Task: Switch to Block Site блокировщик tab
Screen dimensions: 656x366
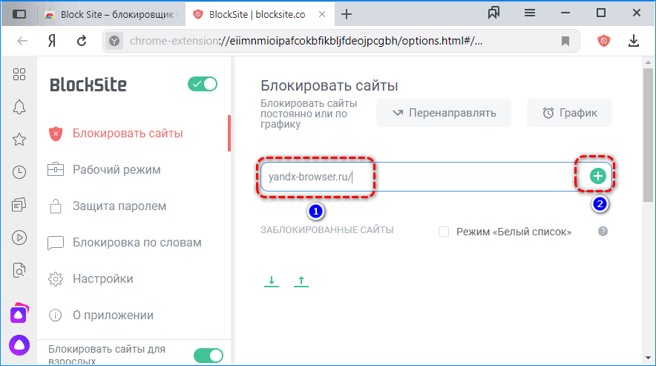Action: point(112,15)
